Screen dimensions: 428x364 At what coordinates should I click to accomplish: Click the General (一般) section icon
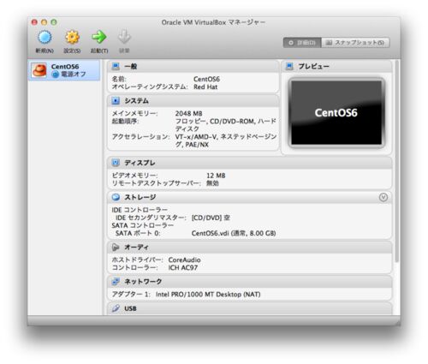(x=116, y=67)
